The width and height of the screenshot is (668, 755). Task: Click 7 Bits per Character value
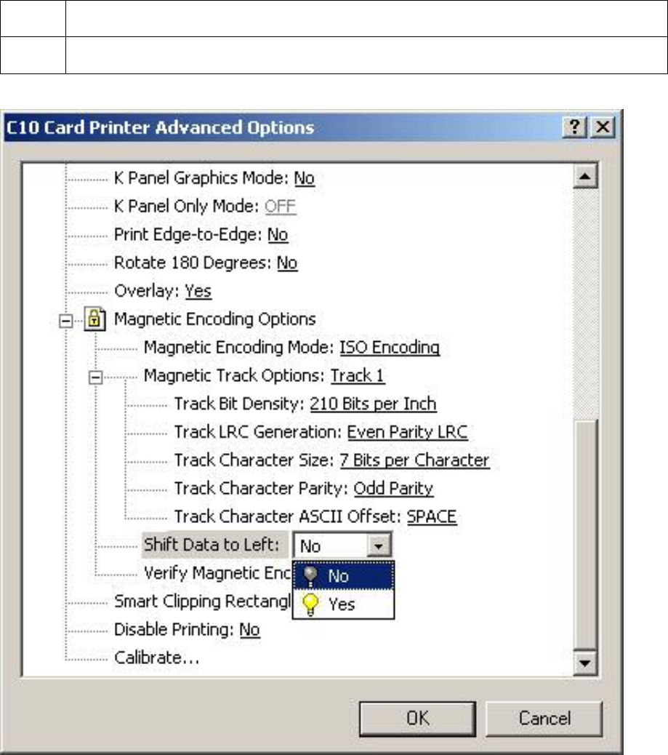414,460
